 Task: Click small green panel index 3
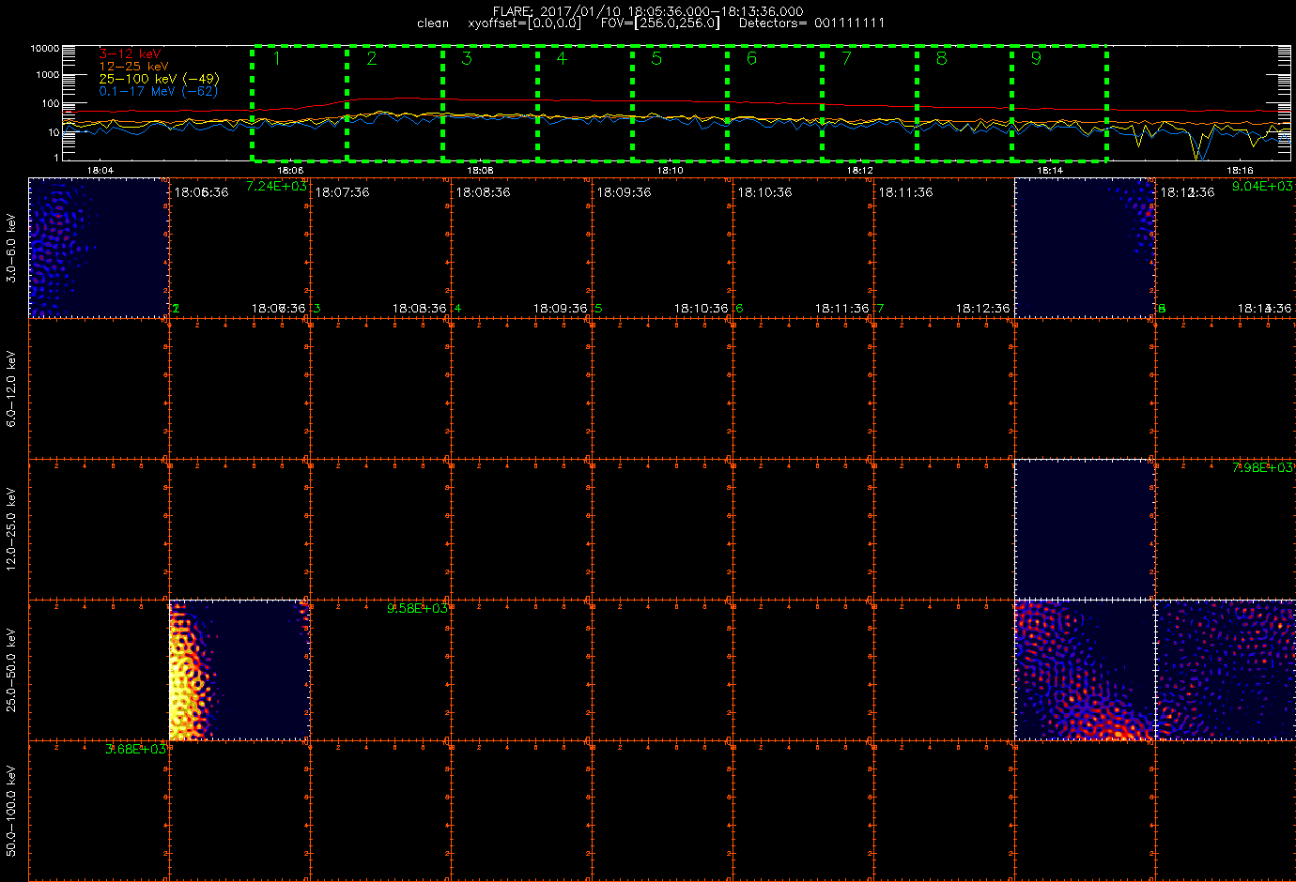[x=316, y=309]
